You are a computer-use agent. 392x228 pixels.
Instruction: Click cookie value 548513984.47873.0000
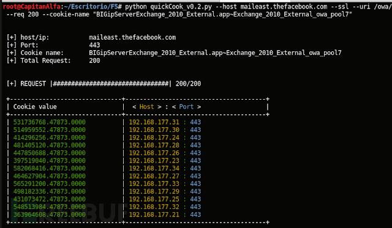tap(49, 207)
